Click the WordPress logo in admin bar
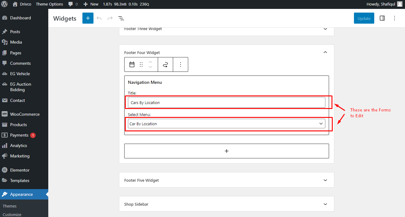405x217 pixels. point(5,4)
